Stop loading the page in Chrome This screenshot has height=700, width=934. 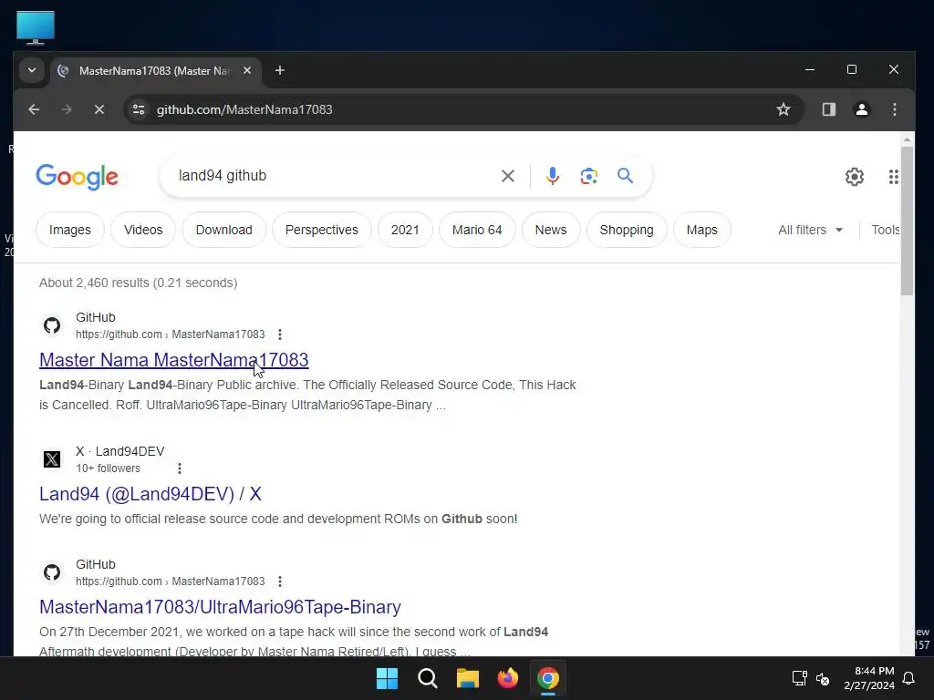(x=99, y=109)
